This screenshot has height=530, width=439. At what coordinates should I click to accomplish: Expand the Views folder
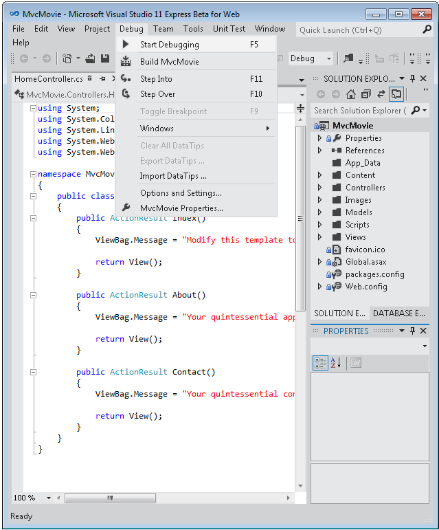pyautogui.click(x=319, y=237)
